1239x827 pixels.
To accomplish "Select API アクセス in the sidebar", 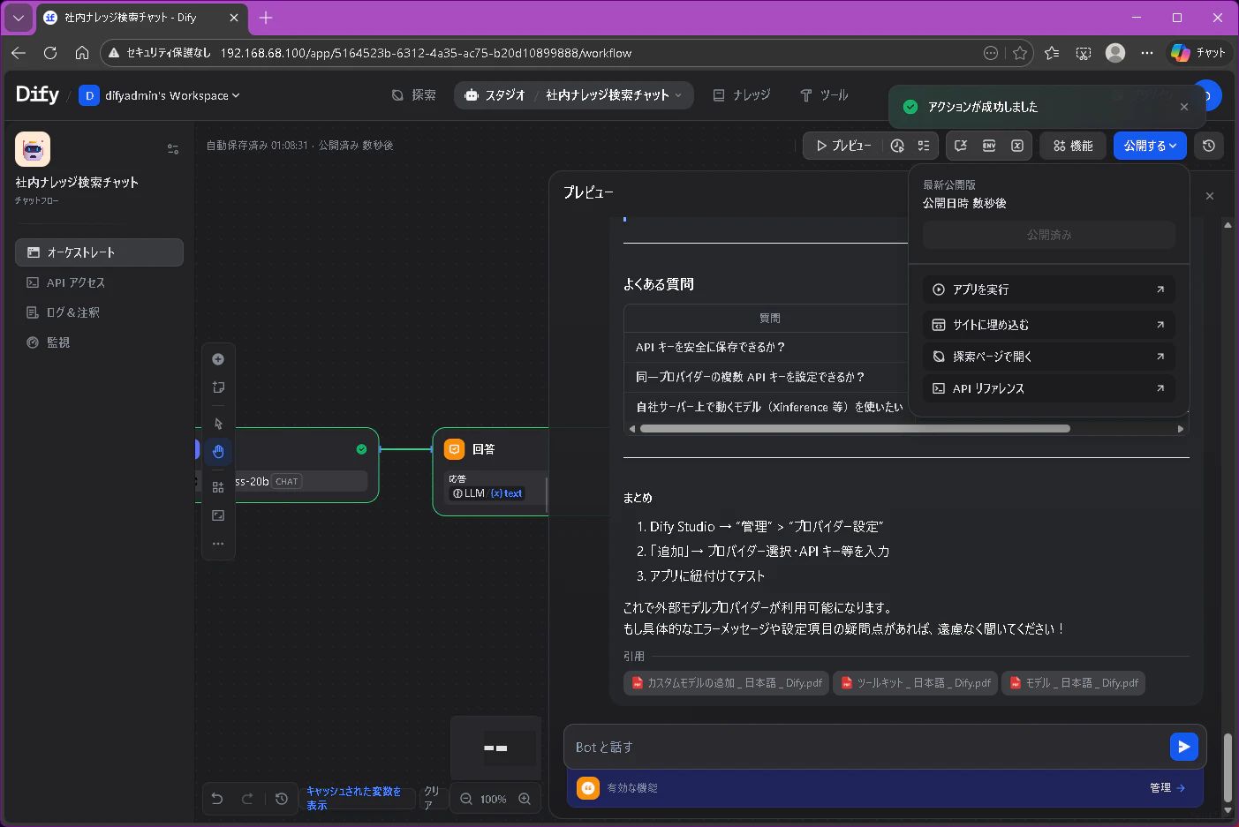I will pos(99,282).
